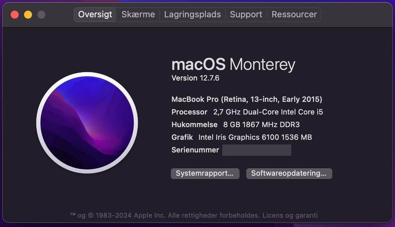Click the Grafik Intel Iris Graphics line
395x227 pixels.
click(242, 138)
